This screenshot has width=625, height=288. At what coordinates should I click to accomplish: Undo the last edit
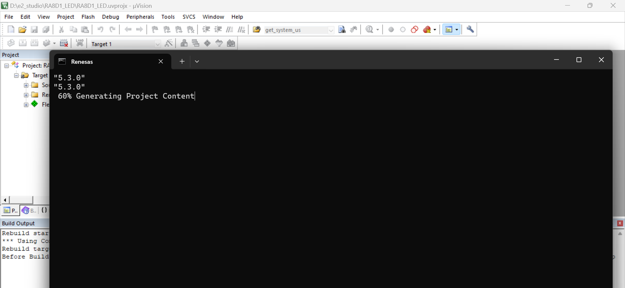point(100,30)
